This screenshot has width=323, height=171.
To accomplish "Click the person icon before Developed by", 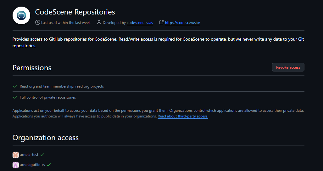I will pos(99,22).
